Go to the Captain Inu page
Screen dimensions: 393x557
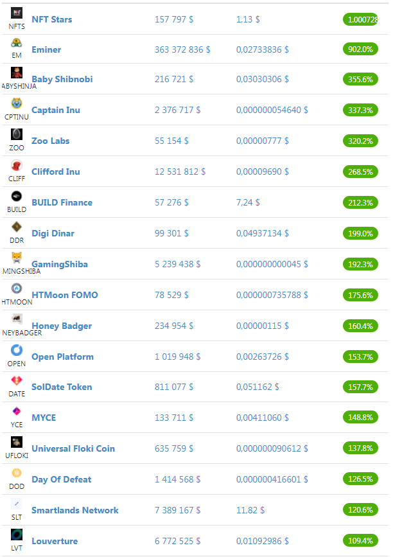[56, 110]
